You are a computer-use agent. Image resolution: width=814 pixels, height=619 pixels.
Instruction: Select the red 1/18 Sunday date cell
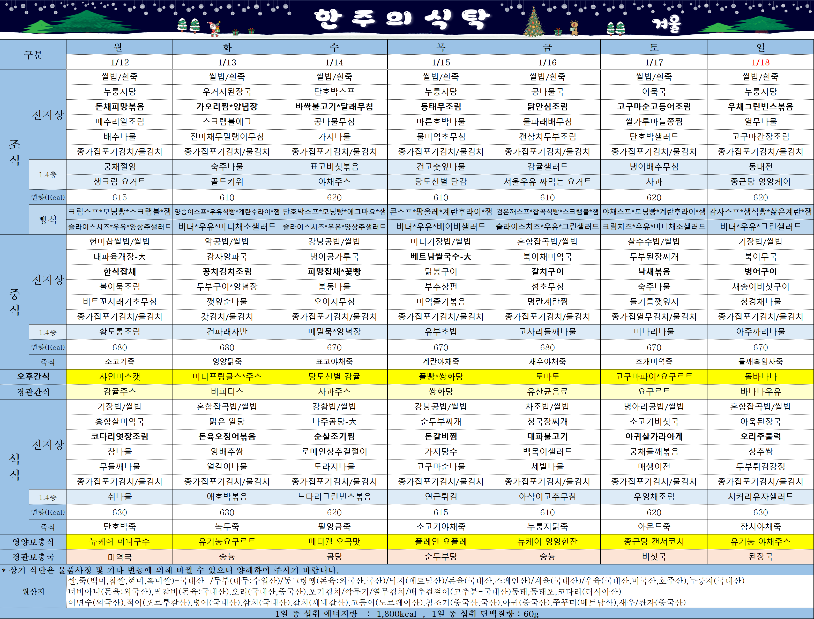[760, 62]
